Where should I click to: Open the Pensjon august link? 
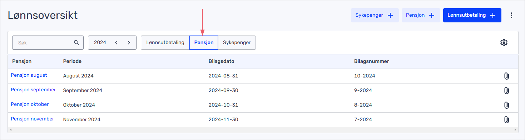point(29,75)
